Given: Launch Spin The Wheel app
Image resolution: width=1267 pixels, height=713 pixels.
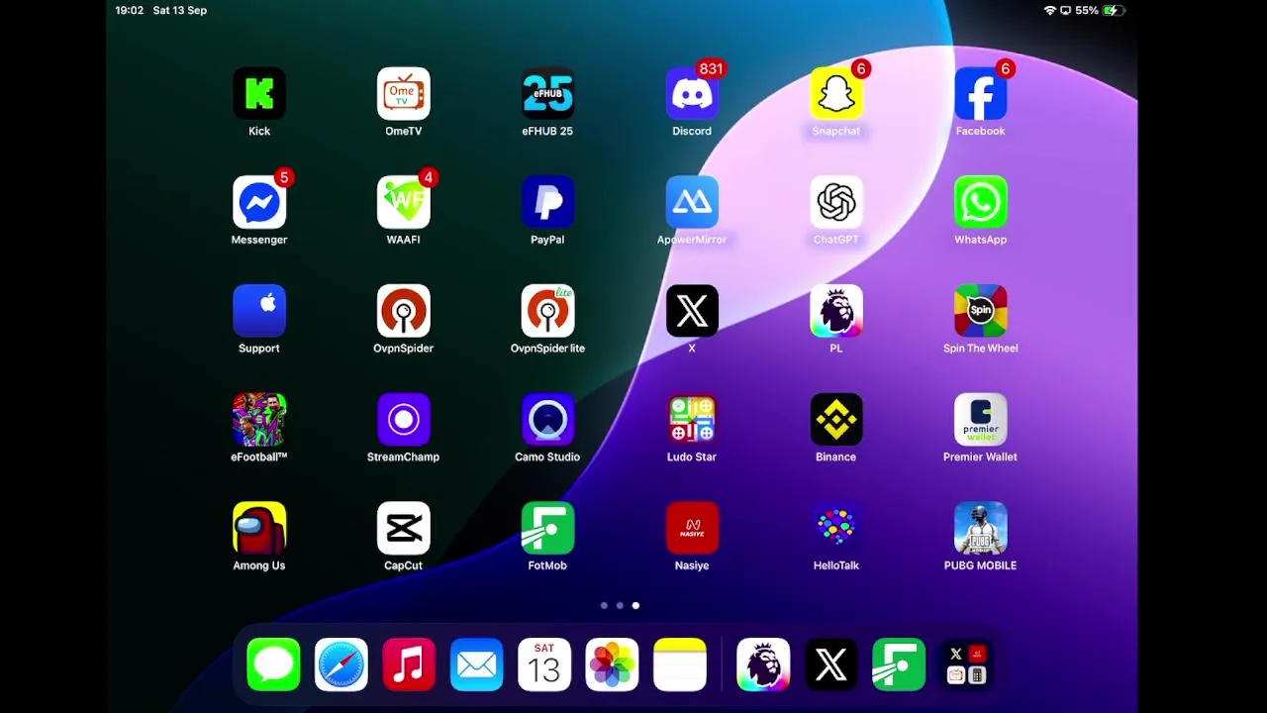Looking at the screenshot, I should [981, 311].
